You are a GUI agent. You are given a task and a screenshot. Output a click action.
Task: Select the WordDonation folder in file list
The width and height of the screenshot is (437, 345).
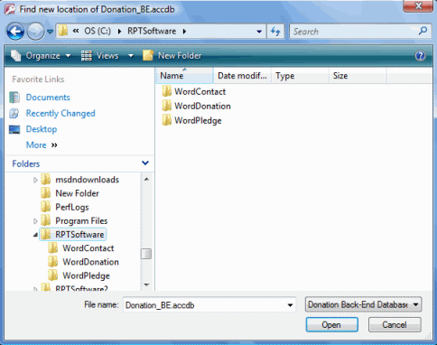pyautogui.click(x=202, y=106)
